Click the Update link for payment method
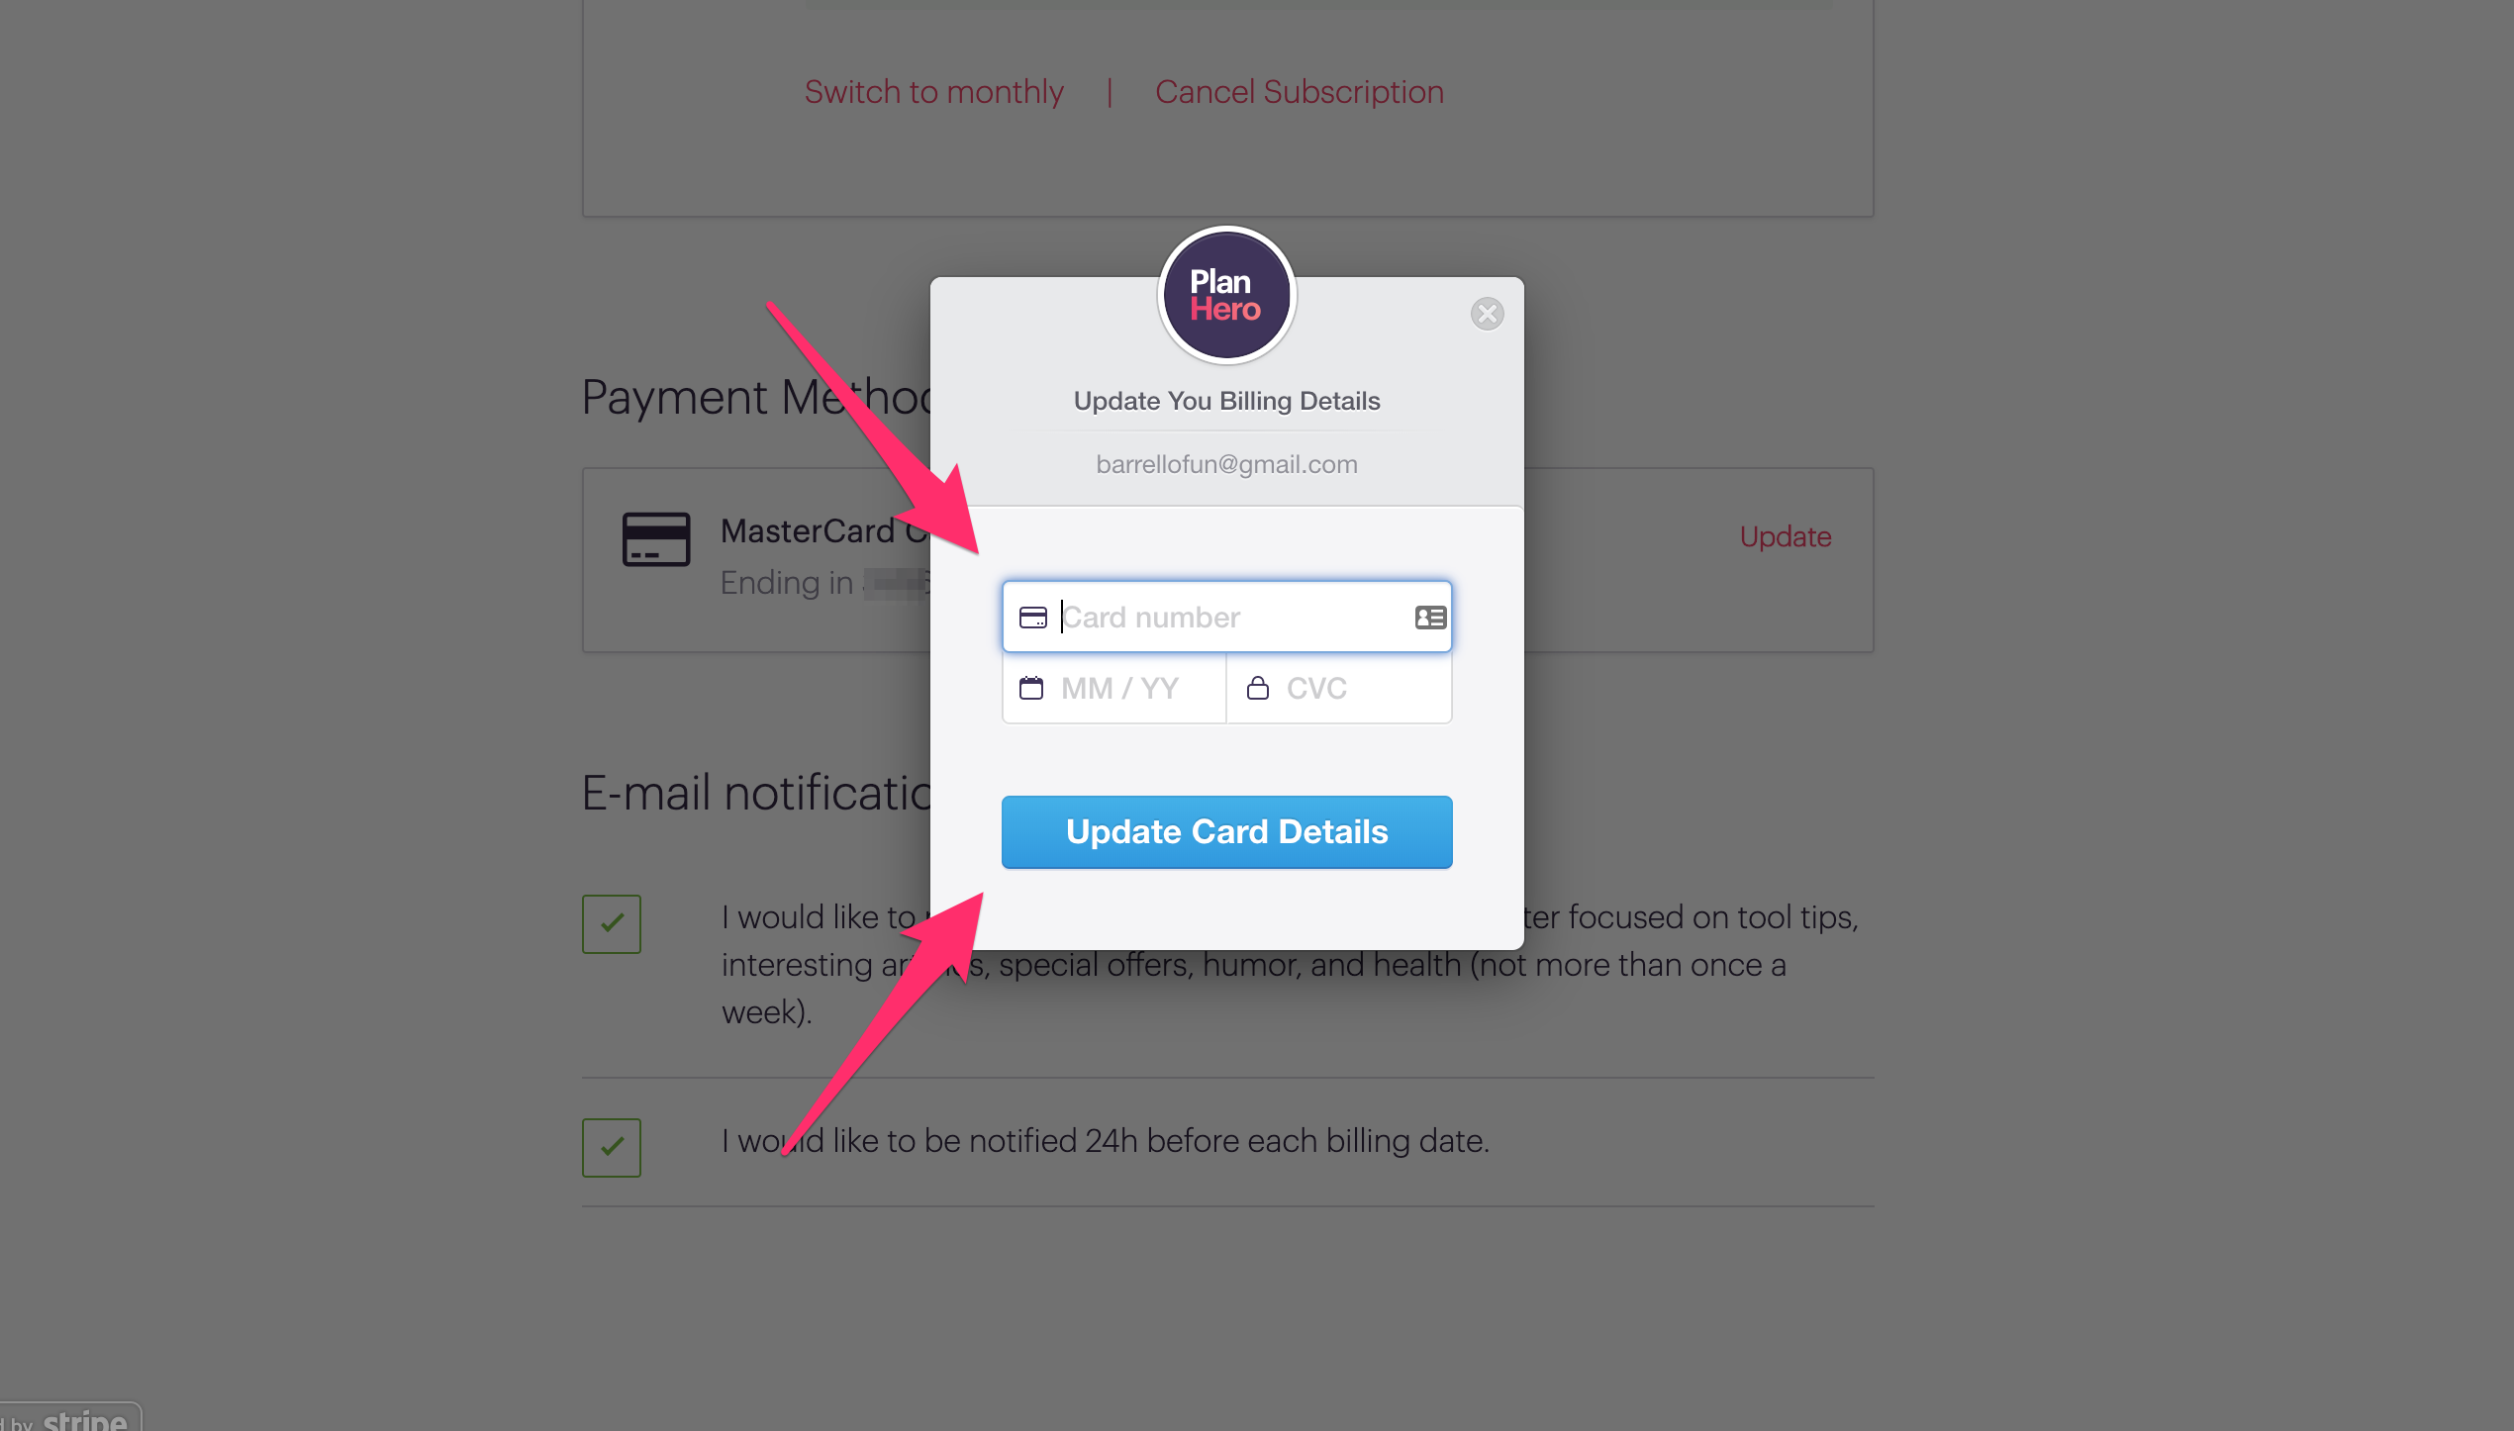2514x1431 pixels. (x=1786, y=536)
